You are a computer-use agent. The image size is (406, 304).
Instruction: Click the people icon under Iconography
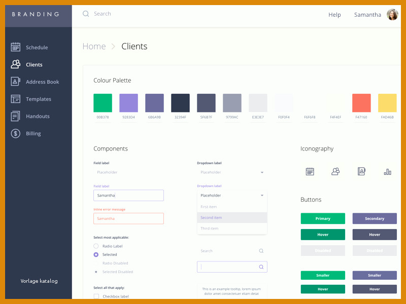click(x=335, y=171)
